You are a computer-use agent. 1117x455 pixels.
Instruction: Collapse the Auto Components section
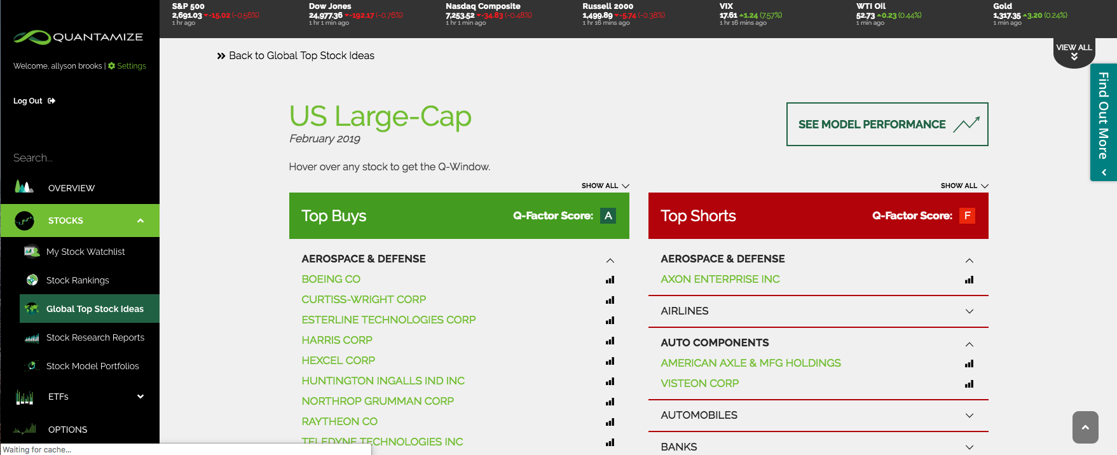969,344
